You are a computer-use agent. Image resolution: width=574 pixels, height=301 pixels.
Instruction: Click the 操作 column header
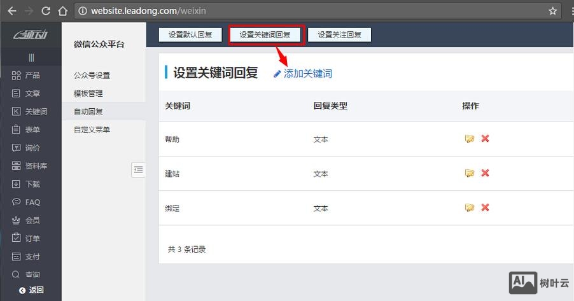[470, 106]
